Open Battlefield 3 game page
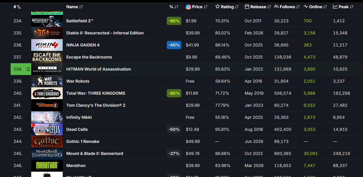This screenshot has height=177, width=363. point(80,21)
